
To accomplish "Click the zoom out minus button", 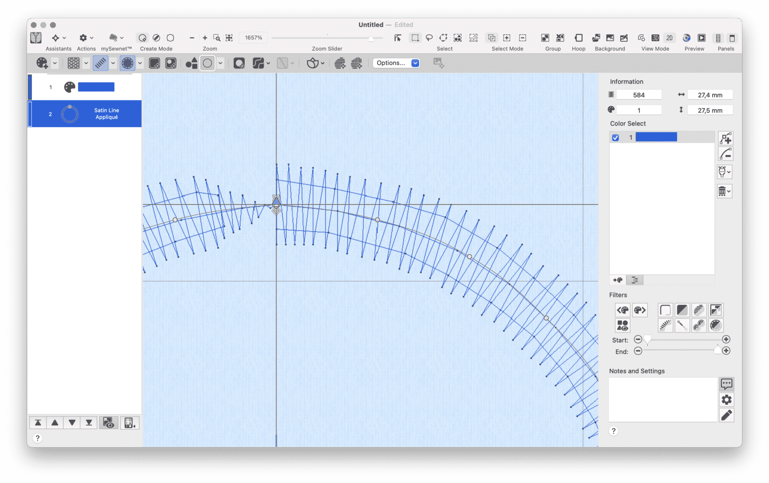I will point(191,38).
